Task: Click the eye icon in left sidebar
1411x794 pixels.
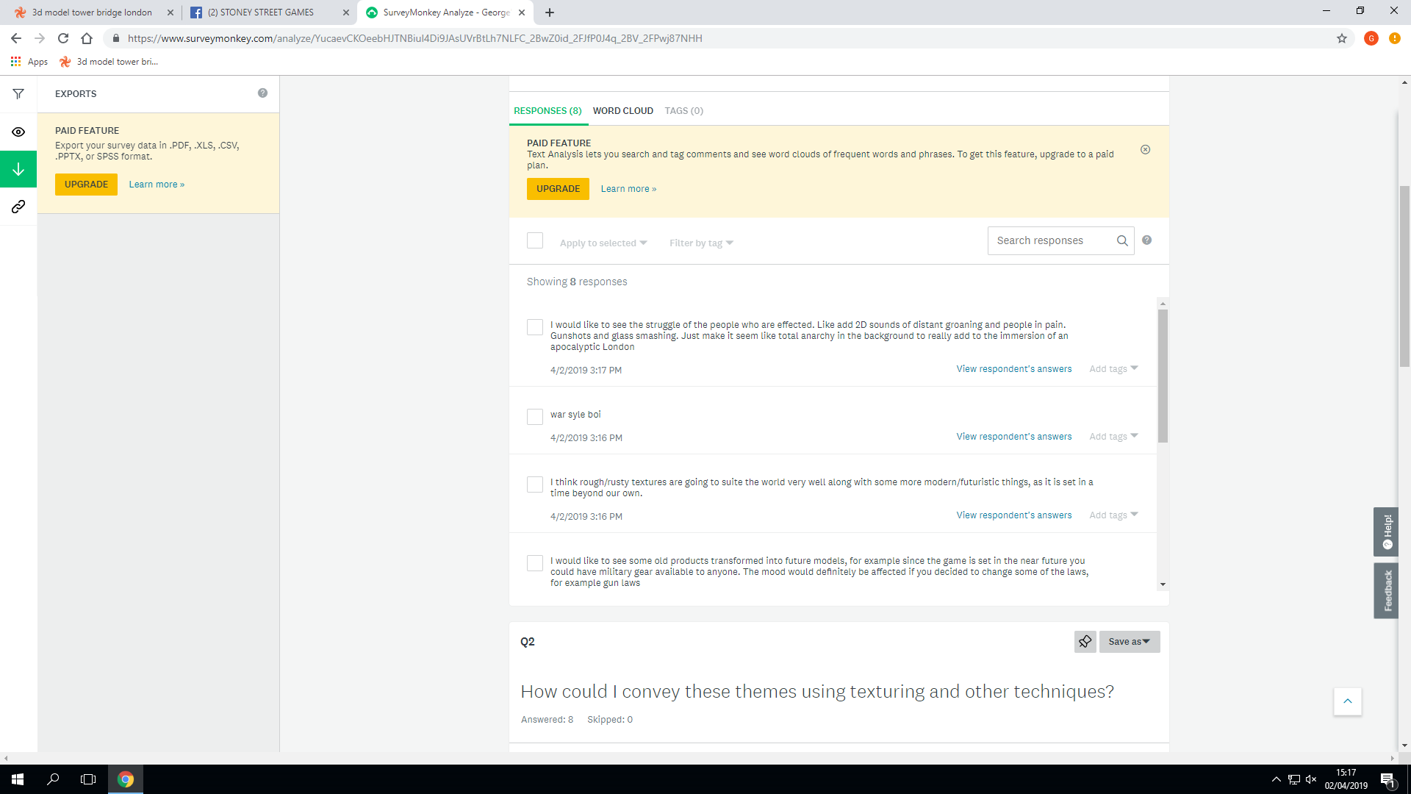Action: click(x=18, y=132)
